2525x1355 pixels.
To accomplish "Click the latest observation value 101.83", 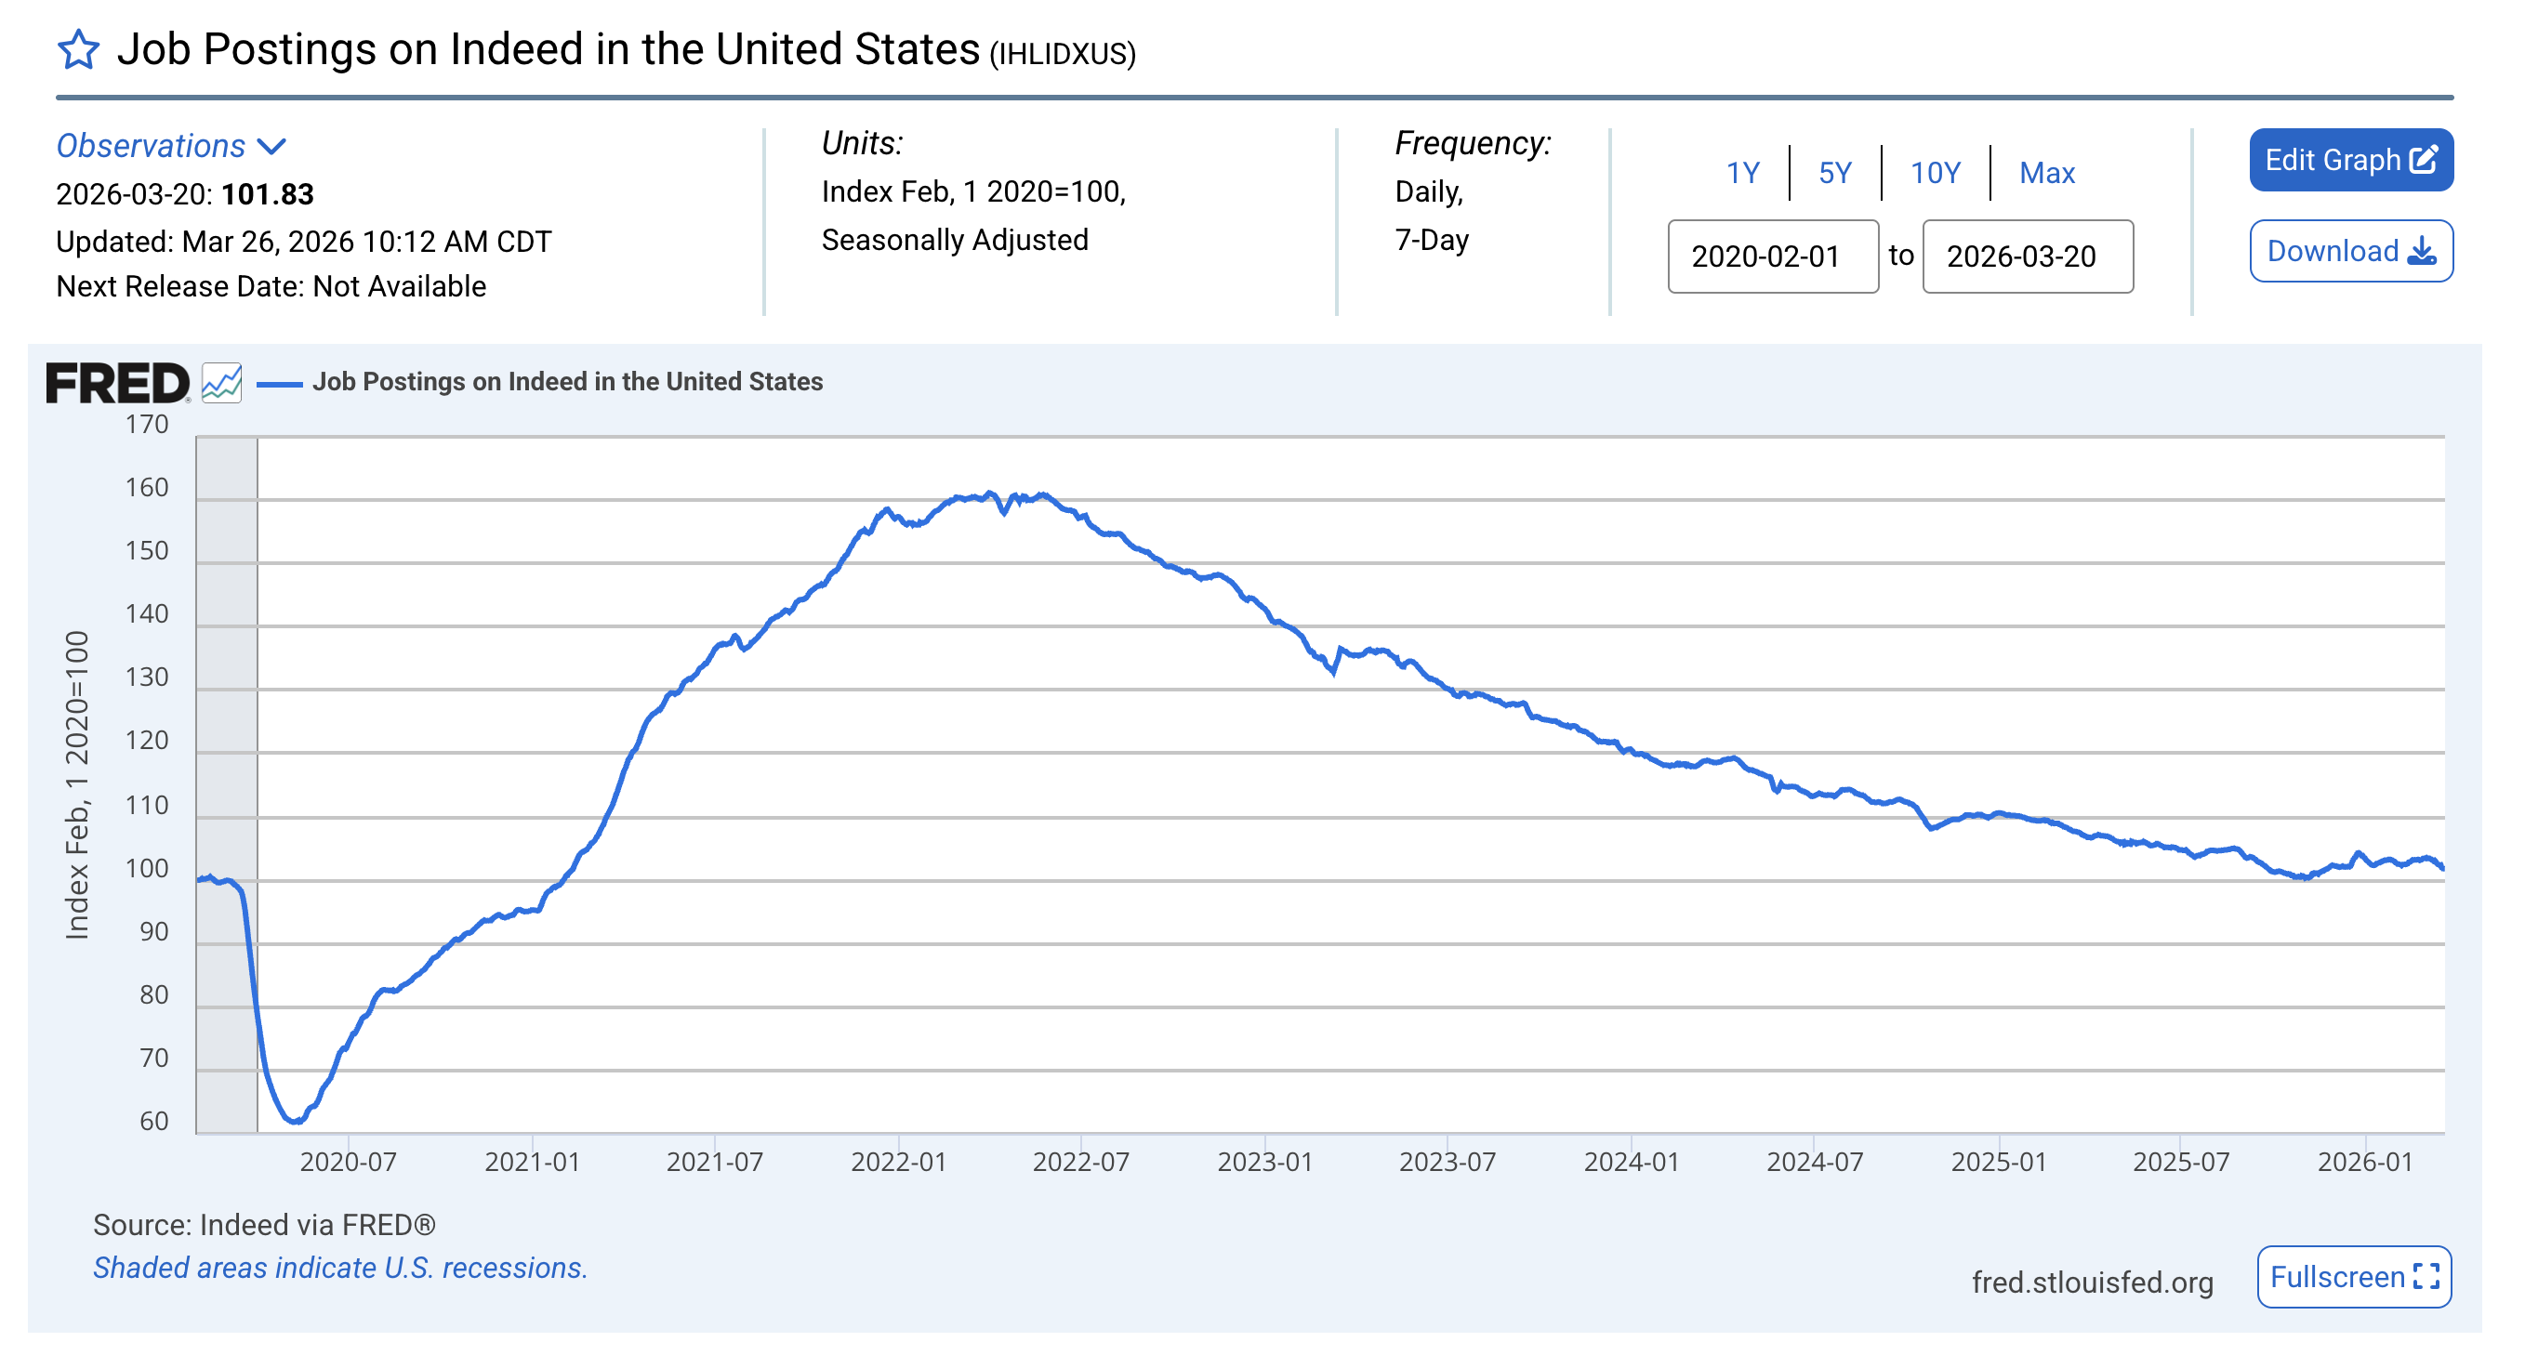I will (268, 195).
